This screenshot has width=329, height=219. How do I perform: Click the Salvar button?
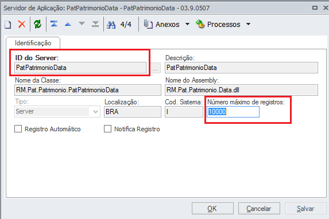click(305, 209)
